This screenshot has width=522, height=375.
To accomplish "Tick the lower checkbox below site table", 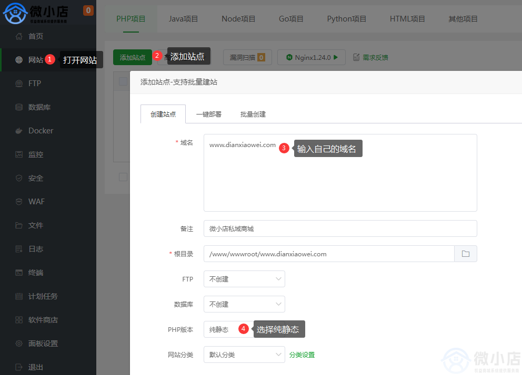I will (123, 177).
